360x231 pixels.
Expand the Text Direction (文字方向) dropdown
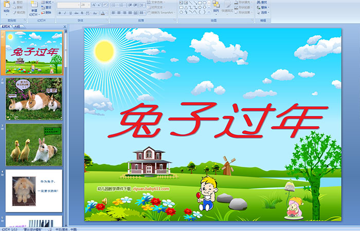155,2
